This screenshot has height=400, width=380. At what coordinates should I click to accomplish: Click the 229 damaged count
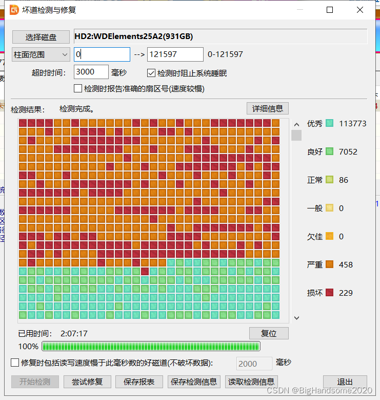pyautogui.click(x=346, y=293)
